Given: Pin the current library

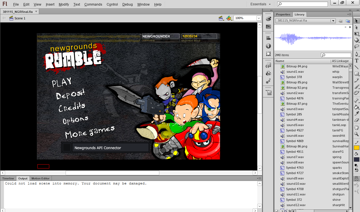Looking at the screenshot, I should (340, 21).
